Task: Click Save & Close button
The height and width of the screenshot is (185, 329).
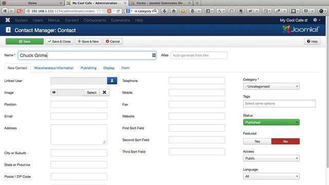Action: [59, 42]
